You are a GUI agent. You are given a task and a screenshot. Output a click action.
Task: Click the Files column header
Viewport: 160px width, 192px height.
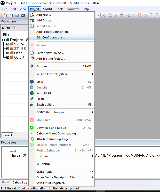7,35
